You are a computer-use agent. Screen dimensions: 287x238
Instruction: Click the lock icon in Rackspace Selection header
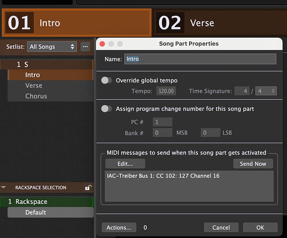[88, 188]
